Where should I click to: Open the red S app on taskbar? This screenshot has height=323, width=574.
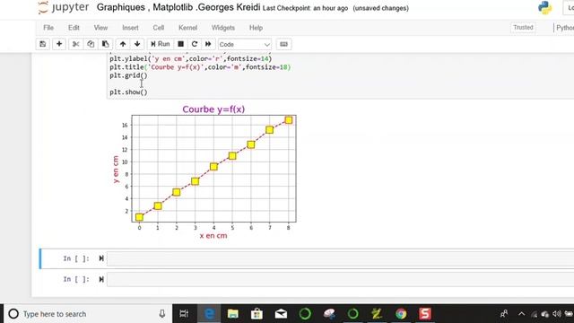(x=424, y=314)
